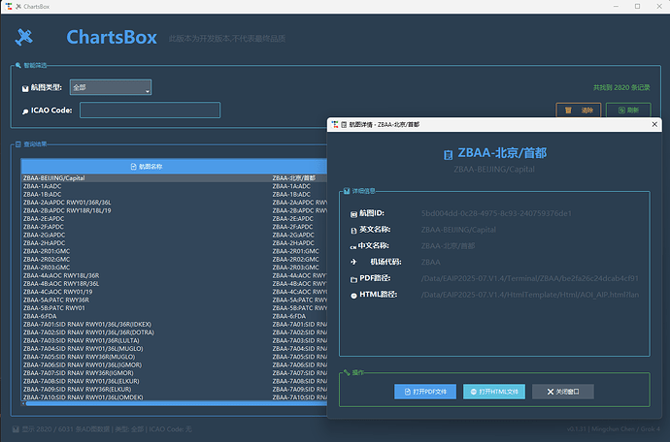This screenshot has height=442, width=670.
Task: Open the 航图类型 dropdown showing 全部
Action: 110,88
